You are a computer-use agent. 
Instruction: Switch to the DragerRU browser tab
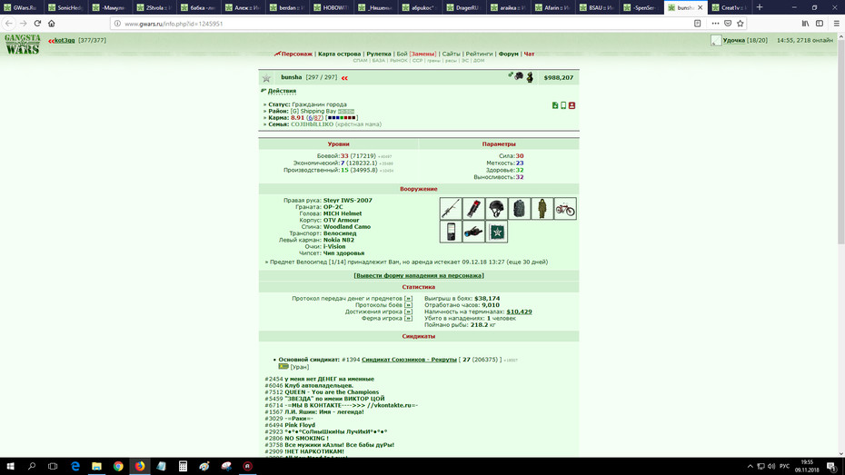click(x=462, y=7)
